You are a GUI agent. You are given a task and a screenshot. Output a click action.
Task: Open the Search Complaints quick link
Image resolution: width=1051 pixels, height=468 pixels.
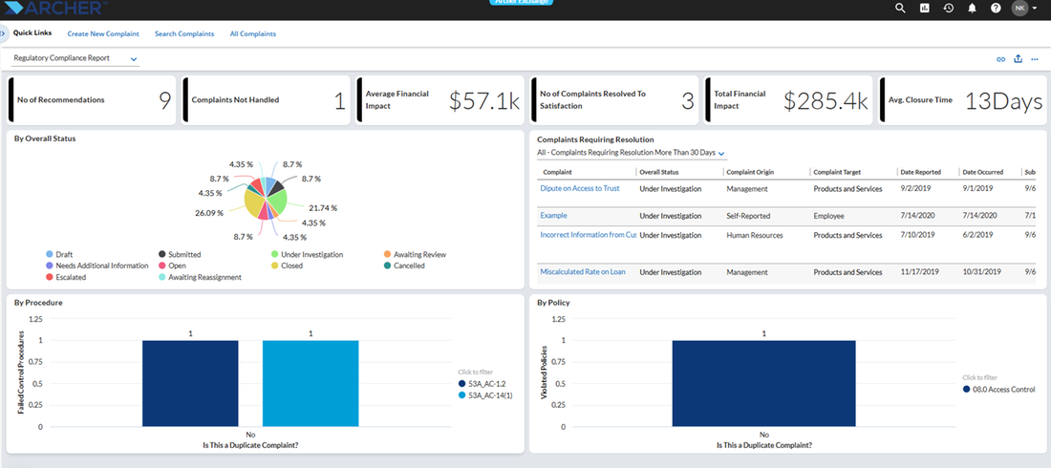tap(184, 33)
